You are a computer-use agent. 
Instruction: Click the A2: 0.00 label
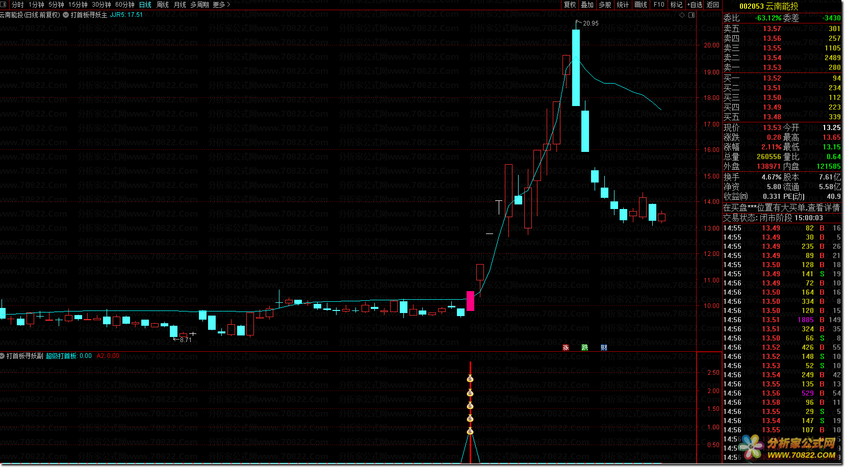click(x=108, y=356)
